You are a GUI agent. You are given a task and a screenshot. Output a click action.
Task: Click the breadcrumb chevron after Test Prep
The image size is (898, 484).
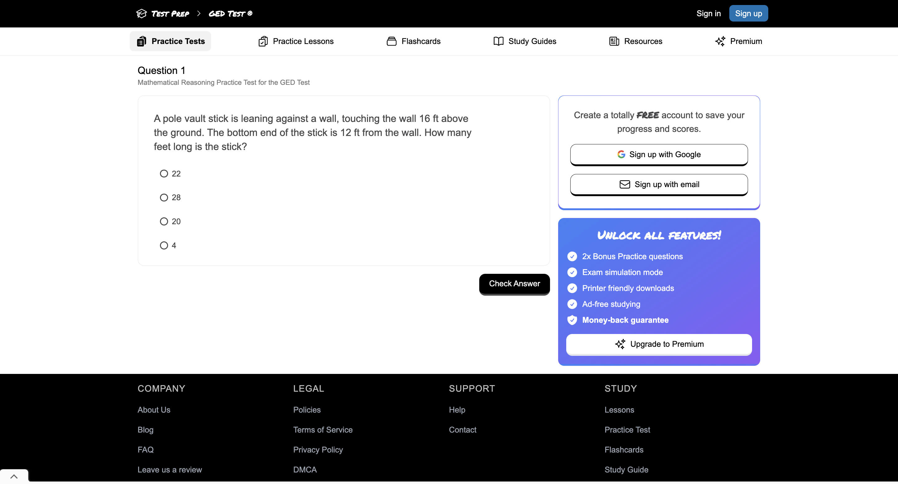(199, 14)
